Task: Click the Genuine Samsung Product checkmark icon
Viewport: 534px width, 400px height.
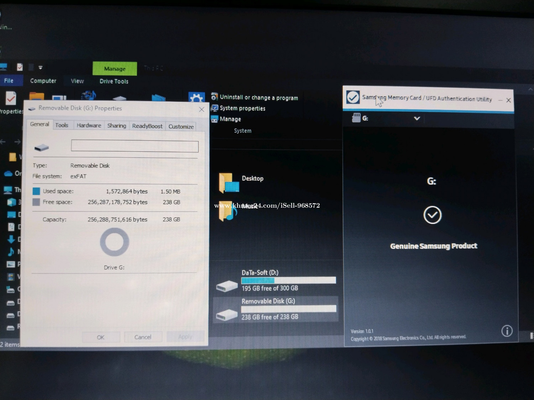Action: 432,215
